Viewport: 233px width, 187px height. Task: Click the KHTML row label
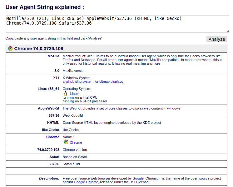53,123
